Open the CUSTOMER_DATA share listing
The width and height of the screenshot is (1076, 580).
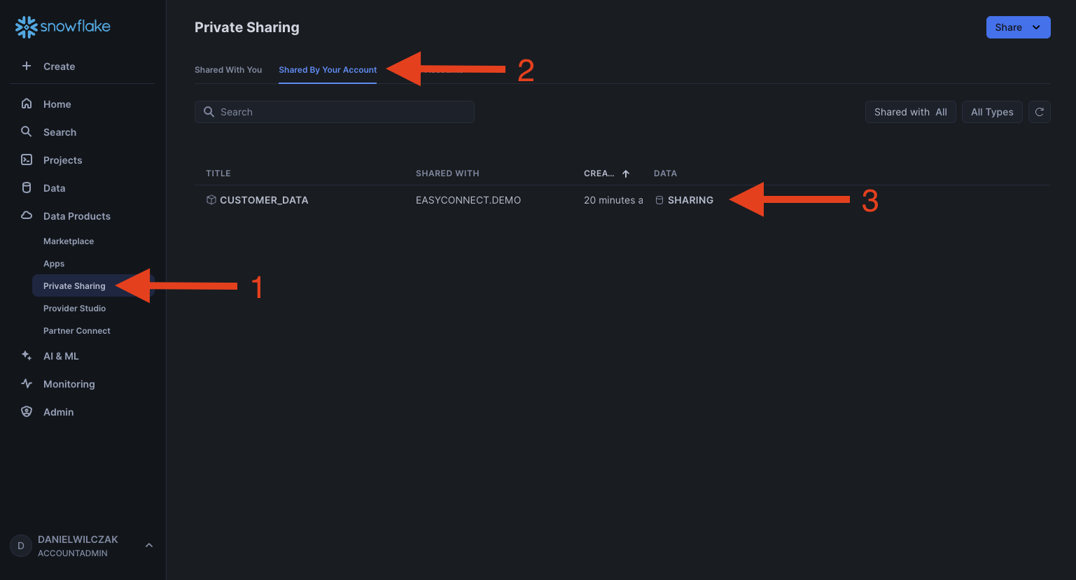pyautogui.click(x=263, y=200)
